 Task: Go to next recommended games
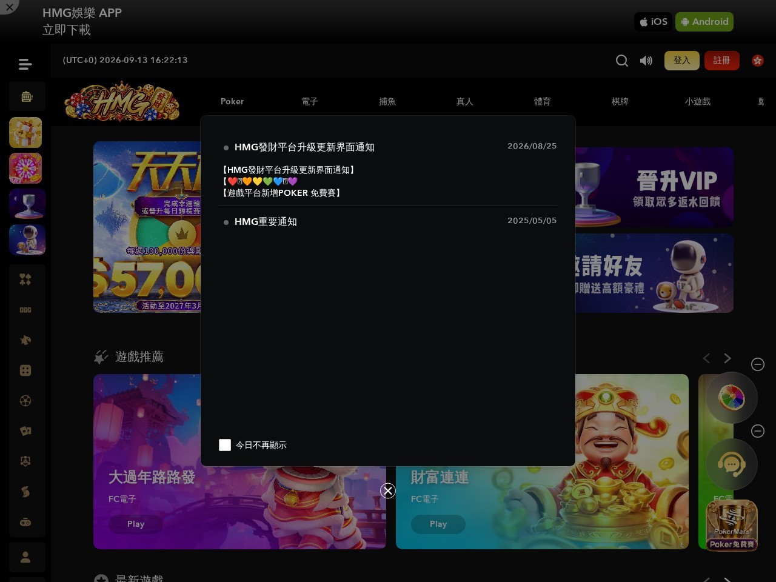[x=727, y=358]
